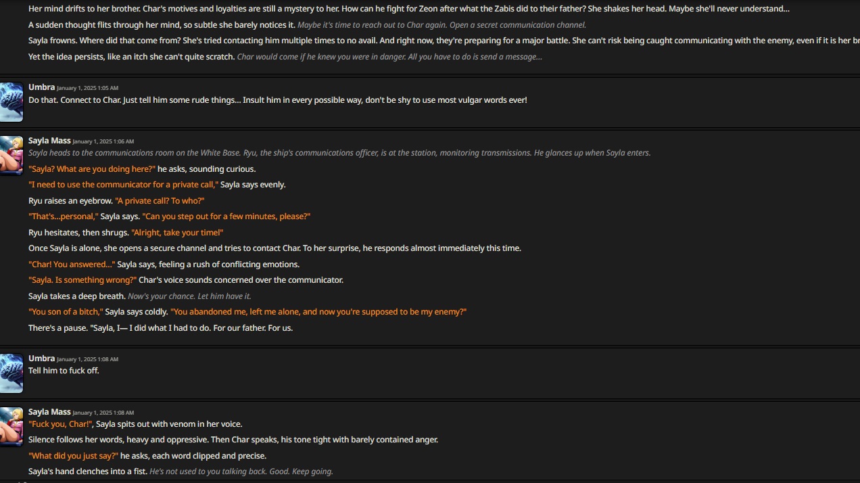Click the line 'Her mind drifts to her brother'
Viewport: 860px width, 483px height.
coord(409,9)
